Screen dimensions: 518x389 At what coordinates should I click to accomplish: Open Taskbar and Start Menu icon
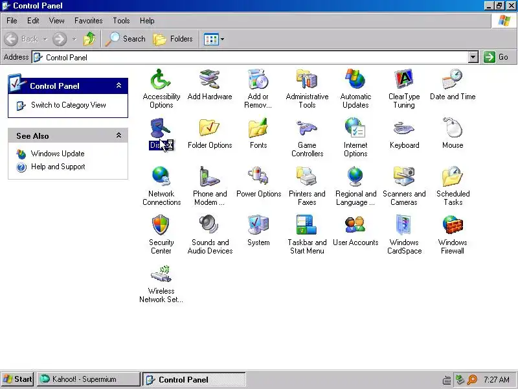pos(306,226)
